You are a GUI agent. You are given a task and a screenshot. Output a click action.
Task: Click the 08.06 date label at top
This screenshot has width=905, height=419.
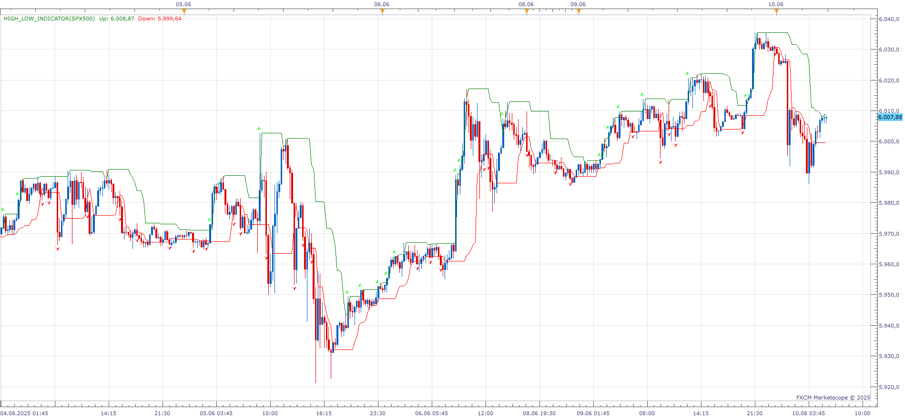coord(526,4)
